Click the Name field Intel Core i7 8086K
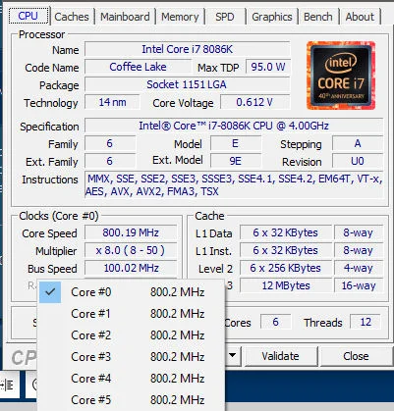Screen dimensions: 394x411 coord(187,49)
